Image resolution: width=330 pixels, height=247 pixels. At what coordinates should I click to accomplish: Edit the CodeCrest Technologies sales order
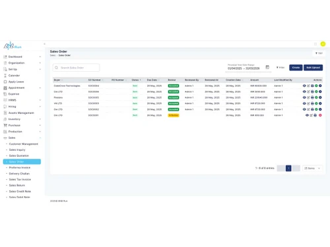[308, 86]
